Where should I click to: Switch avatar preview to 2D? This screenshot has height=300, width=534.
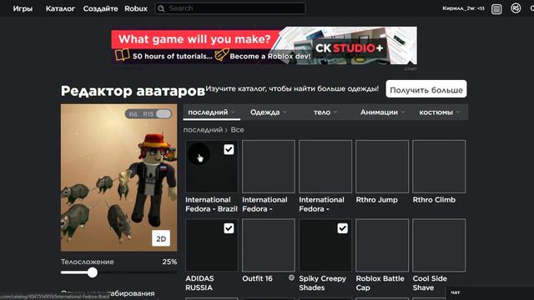point(161,238)
